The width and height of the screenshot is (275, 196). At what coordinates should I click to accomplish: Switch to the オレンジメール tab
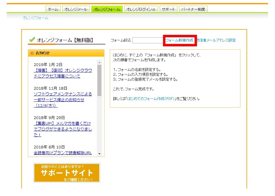pyautogui.click(x=76, y=9)
